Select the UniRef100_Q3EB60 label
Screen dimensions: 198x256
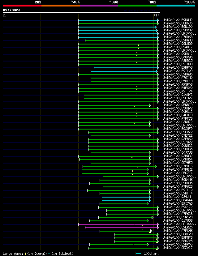coord(178,139)
